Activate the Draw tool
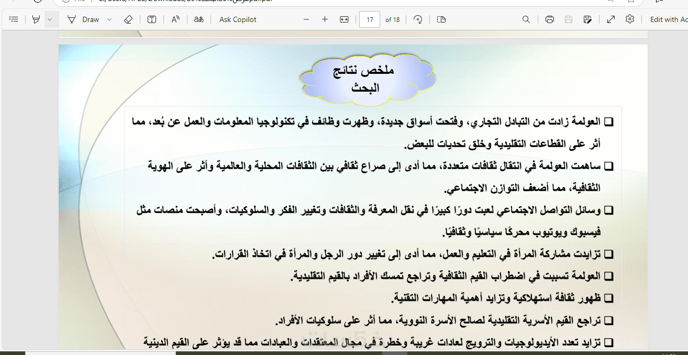 83,19
